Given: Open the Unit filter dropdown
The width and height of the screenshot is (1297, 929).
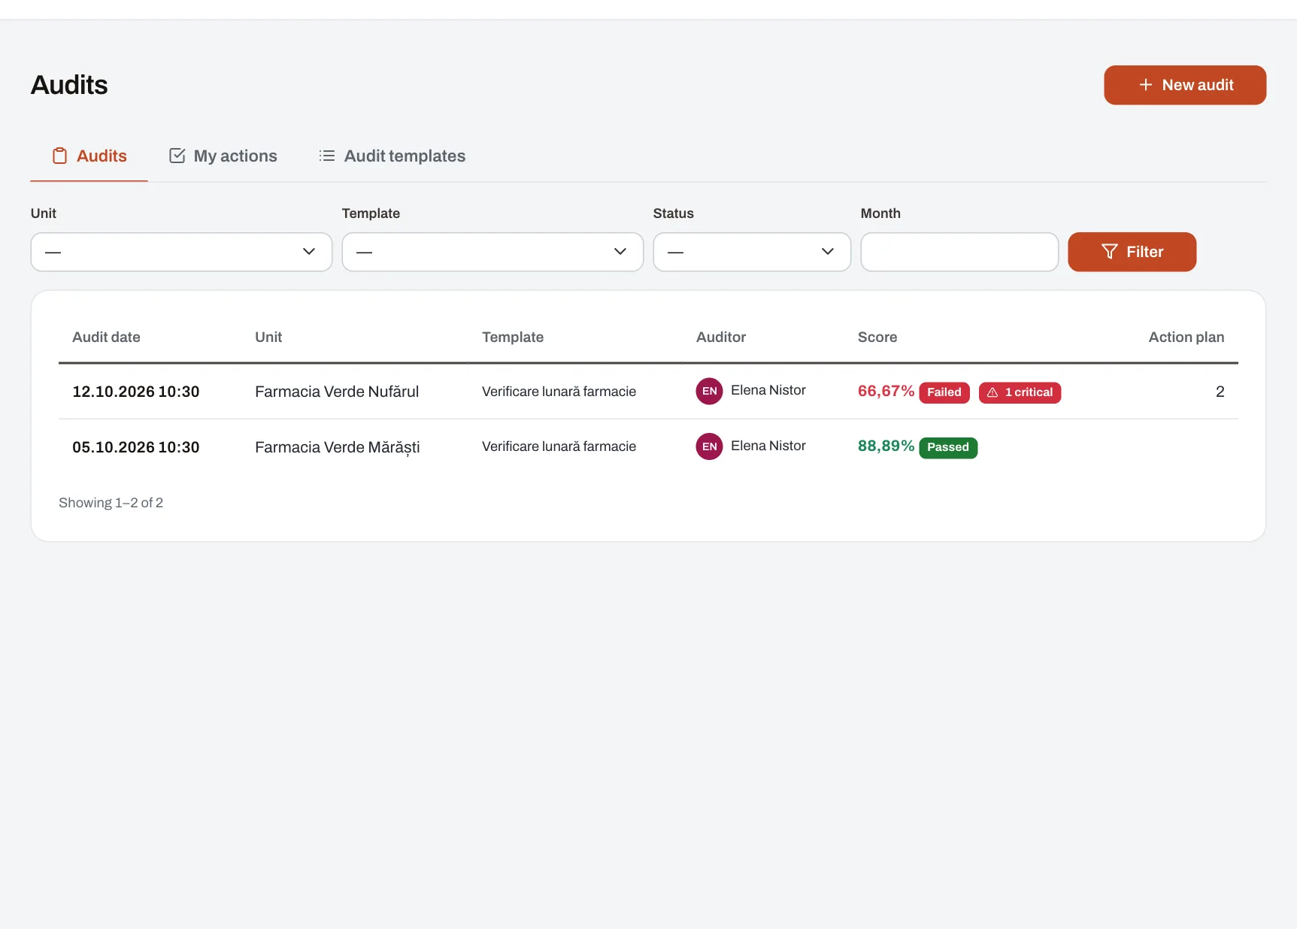Looking at the screenshot, I should [181, 252].
